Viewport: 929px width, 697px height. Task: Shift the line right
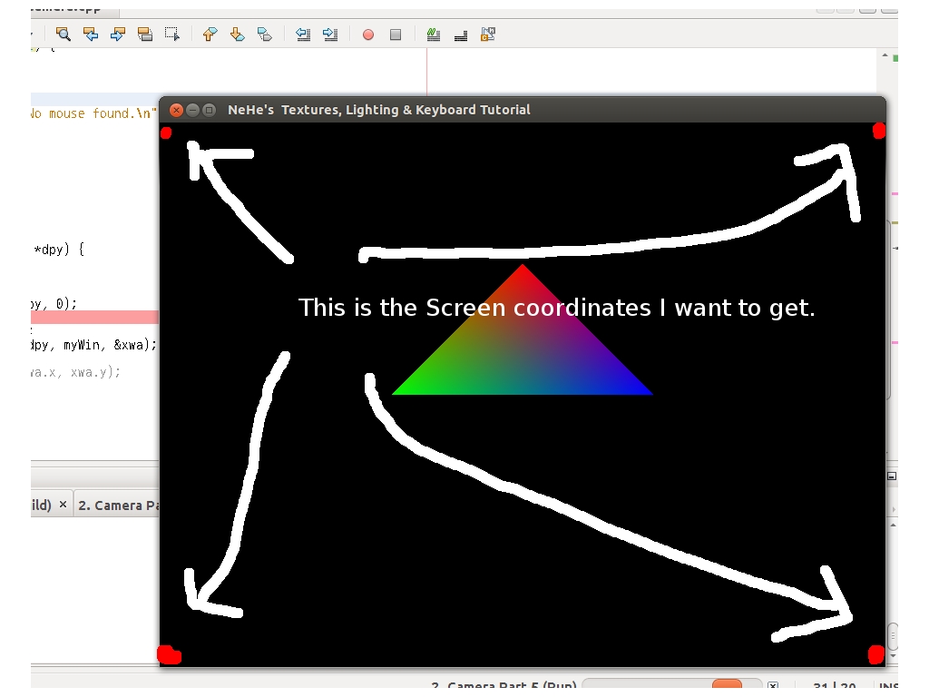coord(330,34)
